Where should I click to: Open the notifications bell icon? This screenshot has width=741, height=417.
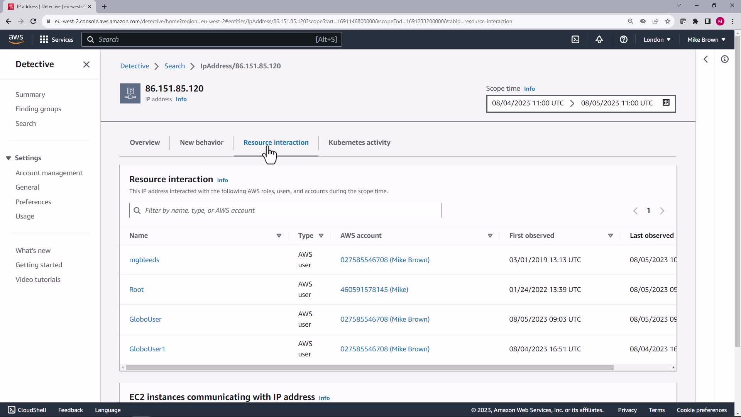(599, 39)
